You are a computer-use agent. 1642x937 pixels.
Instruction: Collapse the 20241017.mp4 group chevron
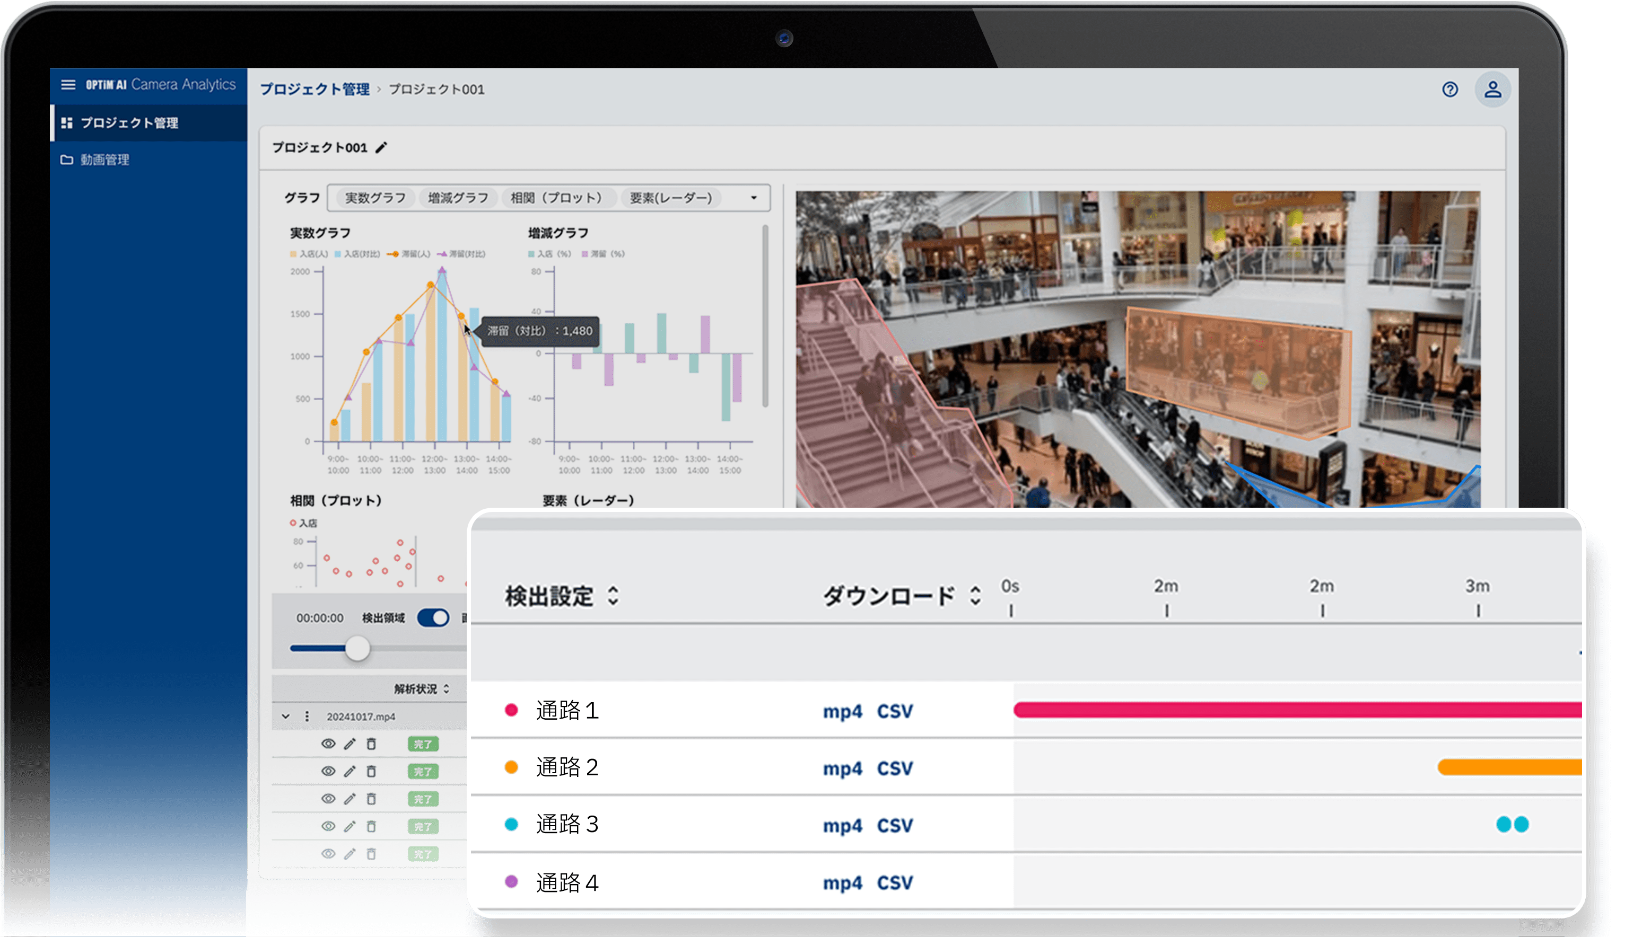coord(285,715)
